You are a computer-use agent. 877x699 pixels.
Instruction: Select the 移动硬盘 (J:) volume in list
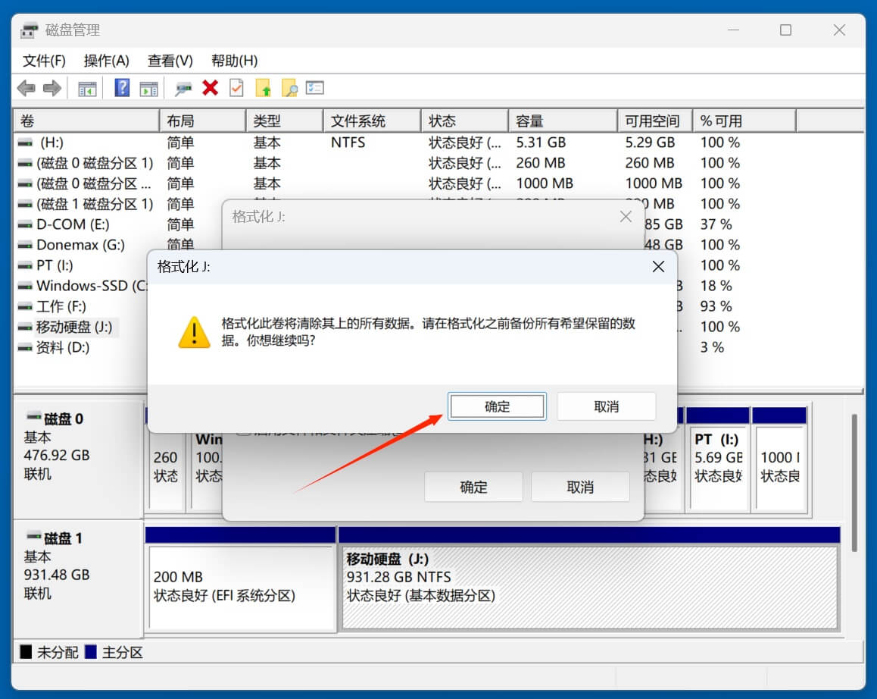[x=73, y=327]
